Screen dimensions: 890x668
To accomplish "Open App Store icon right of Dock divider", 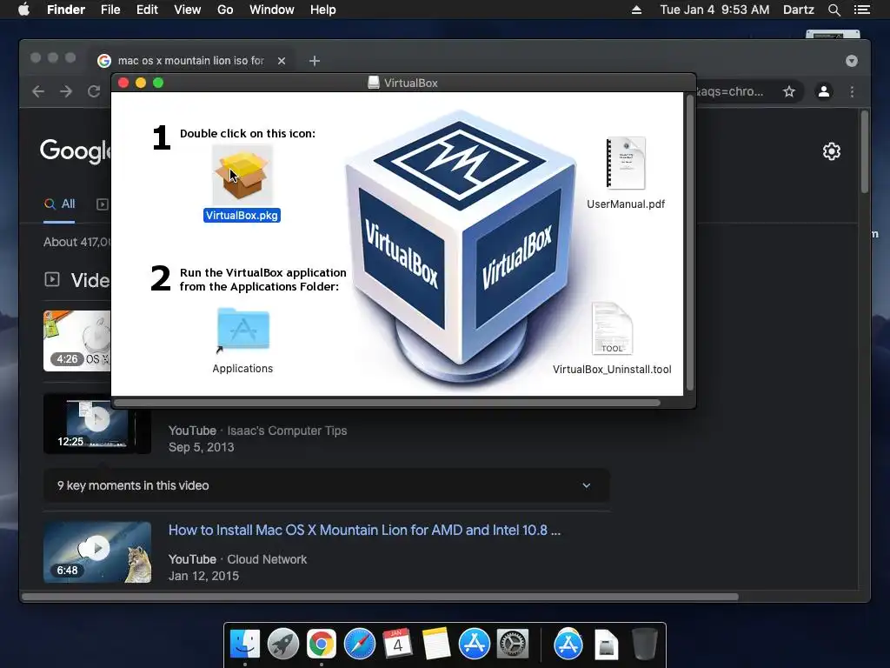I will [568, 645].
